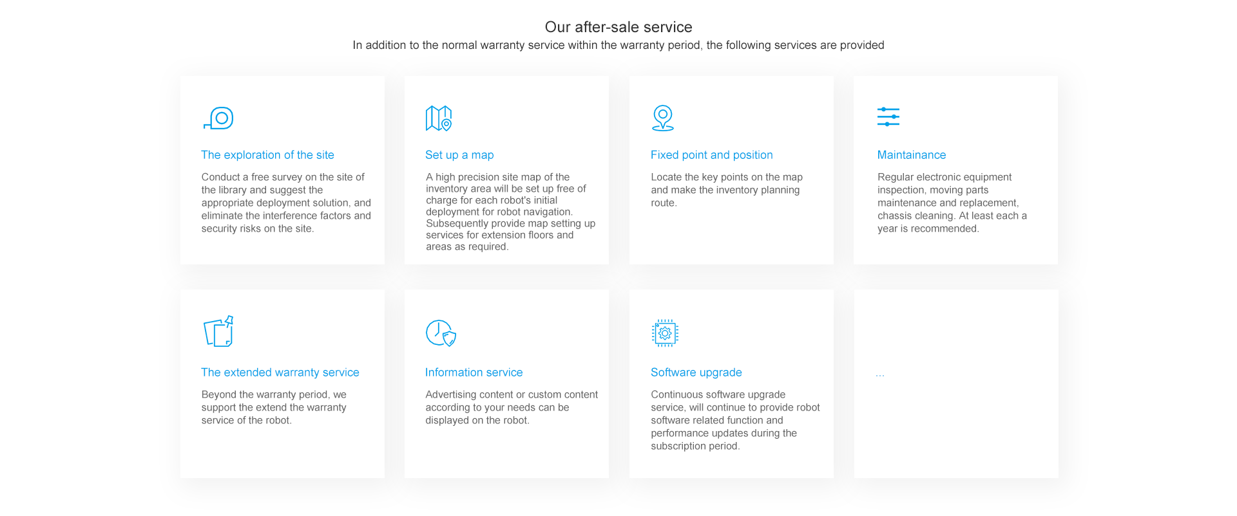Click the advertising content description text

pyautogui.click(x=511, y=407)
